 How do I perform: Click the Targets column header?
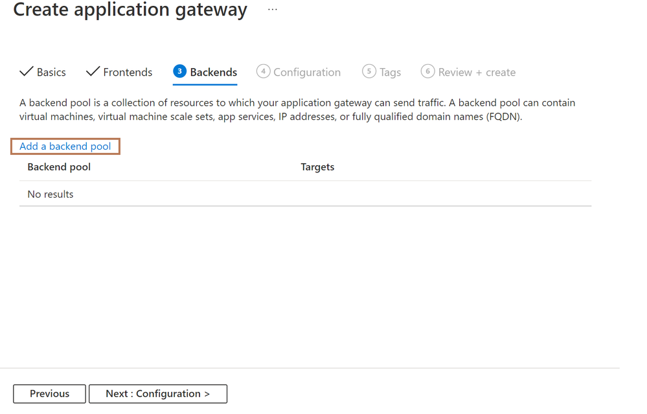[x=317, y=167]
